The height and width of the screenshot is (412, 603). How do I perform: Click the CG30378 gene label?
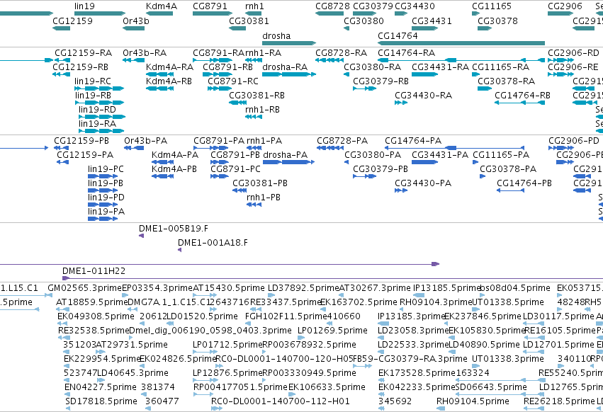pos(497,21)
